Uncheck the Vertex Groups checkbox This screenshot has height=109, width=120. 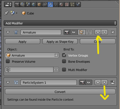click(x=64, y=55)
